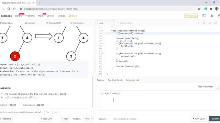
Task: Click code line 'inorder(root.right);'
Action: [128, 66]
